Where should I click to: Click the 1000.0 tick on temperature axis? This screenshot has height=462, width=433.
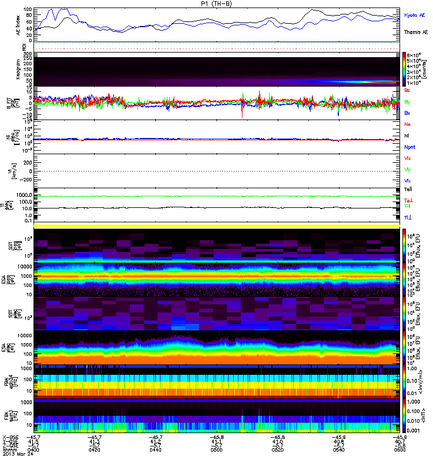tap(24, 195)
